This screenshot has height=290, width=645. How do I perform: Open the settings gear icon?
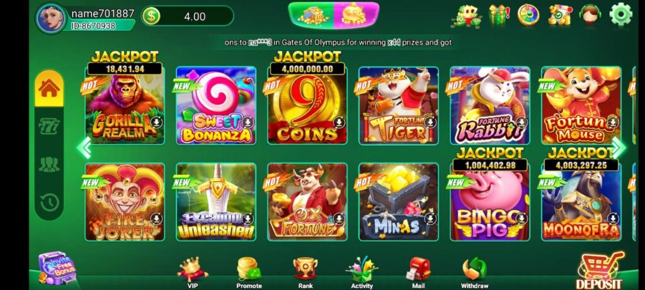[620, 14]
